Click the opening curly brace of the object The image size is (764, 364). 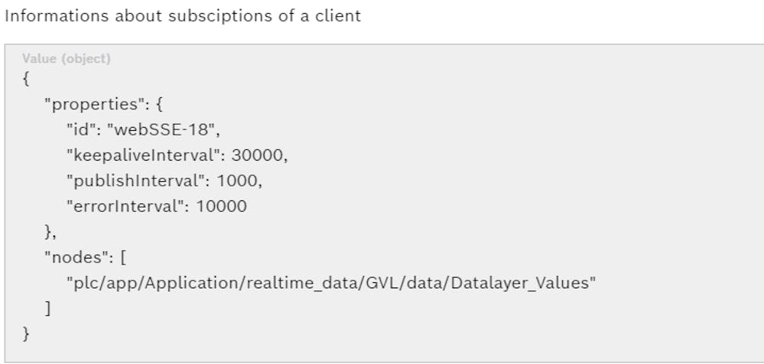[x=27, y=79]
